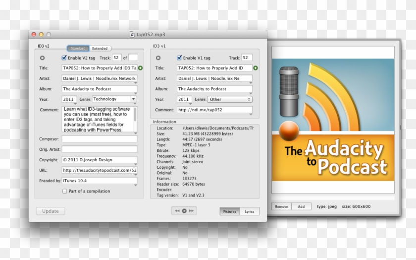
Task: Click the ID3 v2 Title field
Action: (x=100, y=68)
